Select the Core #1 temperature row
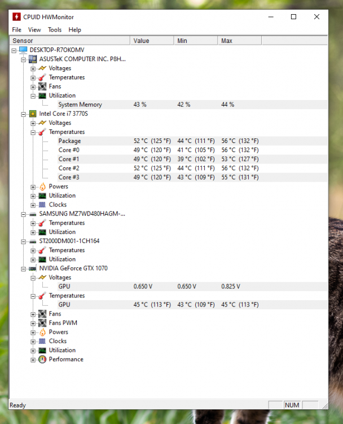The height and width of the screenshot is (424, 343). [192, 159]
